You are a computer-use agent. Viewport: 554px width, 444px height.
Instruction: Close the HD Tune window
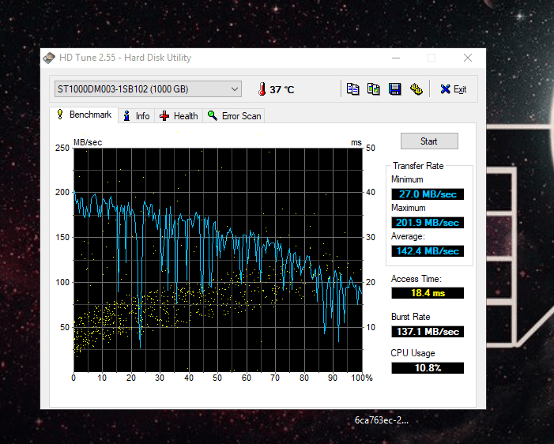pos(468,58)
